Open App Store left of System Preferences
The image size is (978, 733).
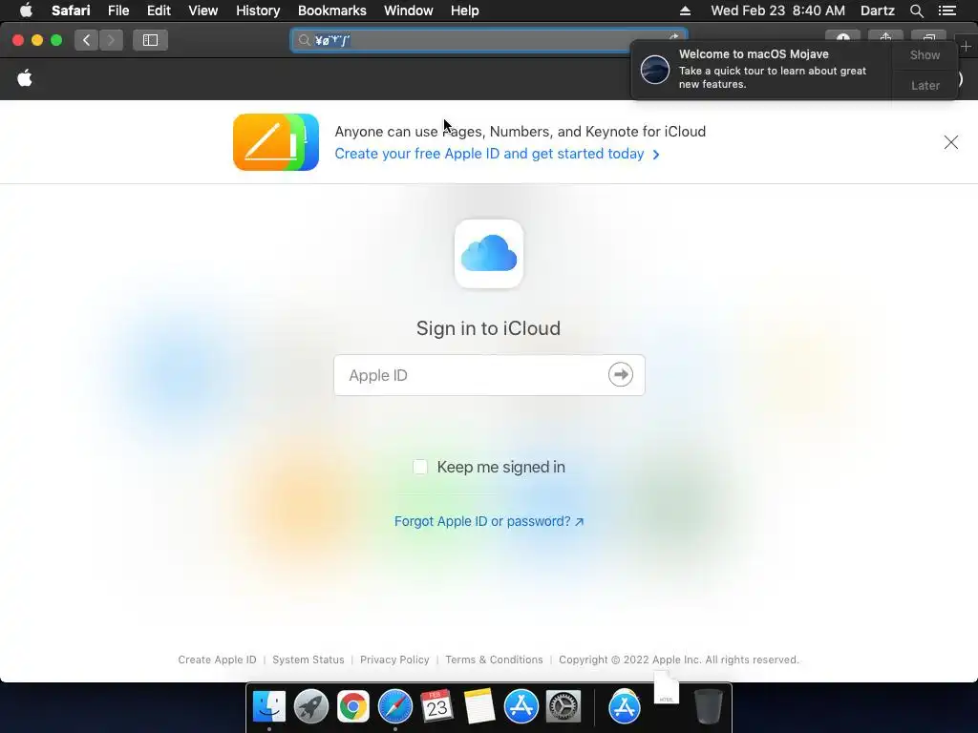point(521,707)
